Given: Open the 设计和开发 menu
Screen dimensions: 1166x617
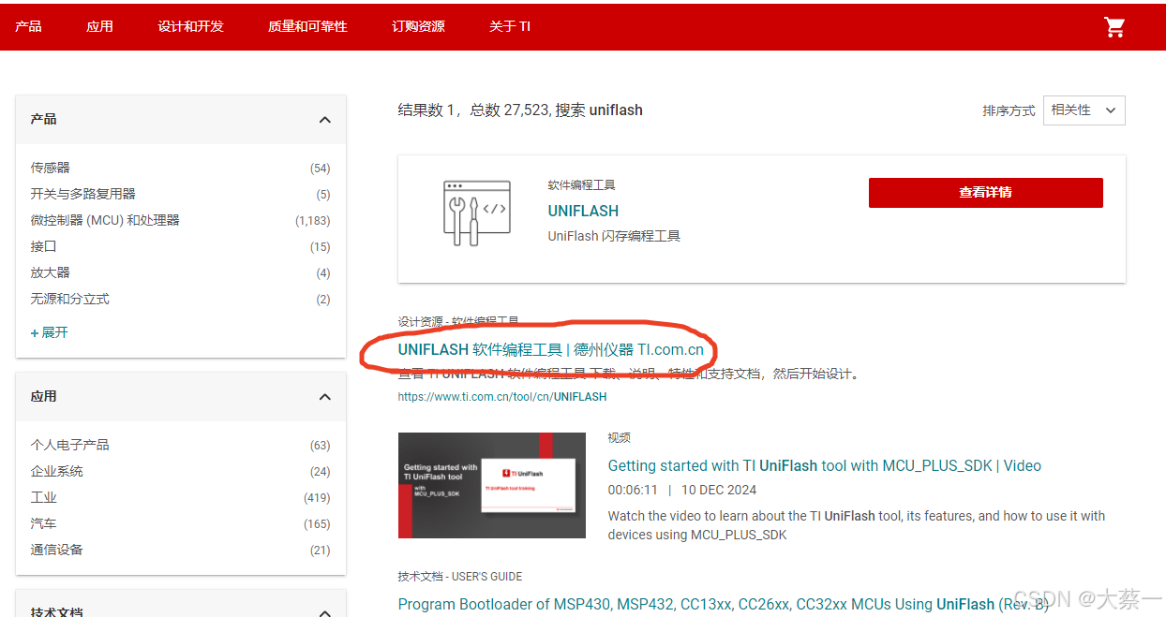Looking at the screenshot, I should point(190,26).
